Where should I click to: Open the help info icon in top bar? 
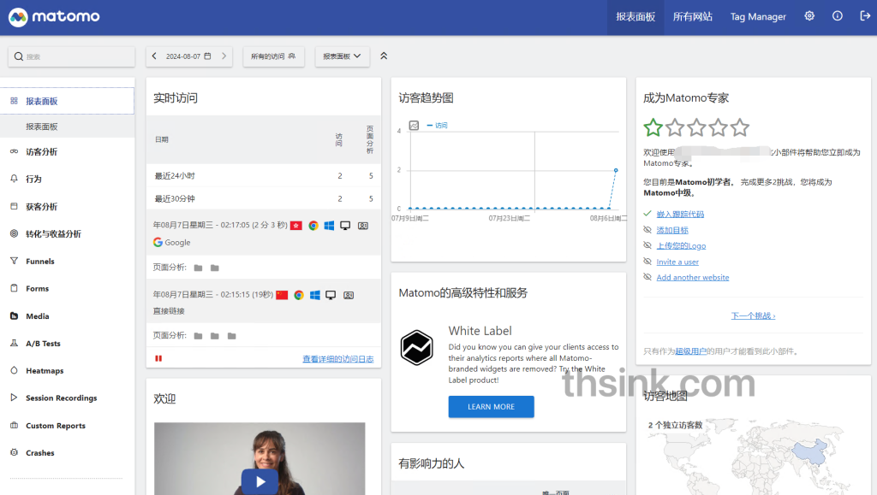[x=837, y=16]
